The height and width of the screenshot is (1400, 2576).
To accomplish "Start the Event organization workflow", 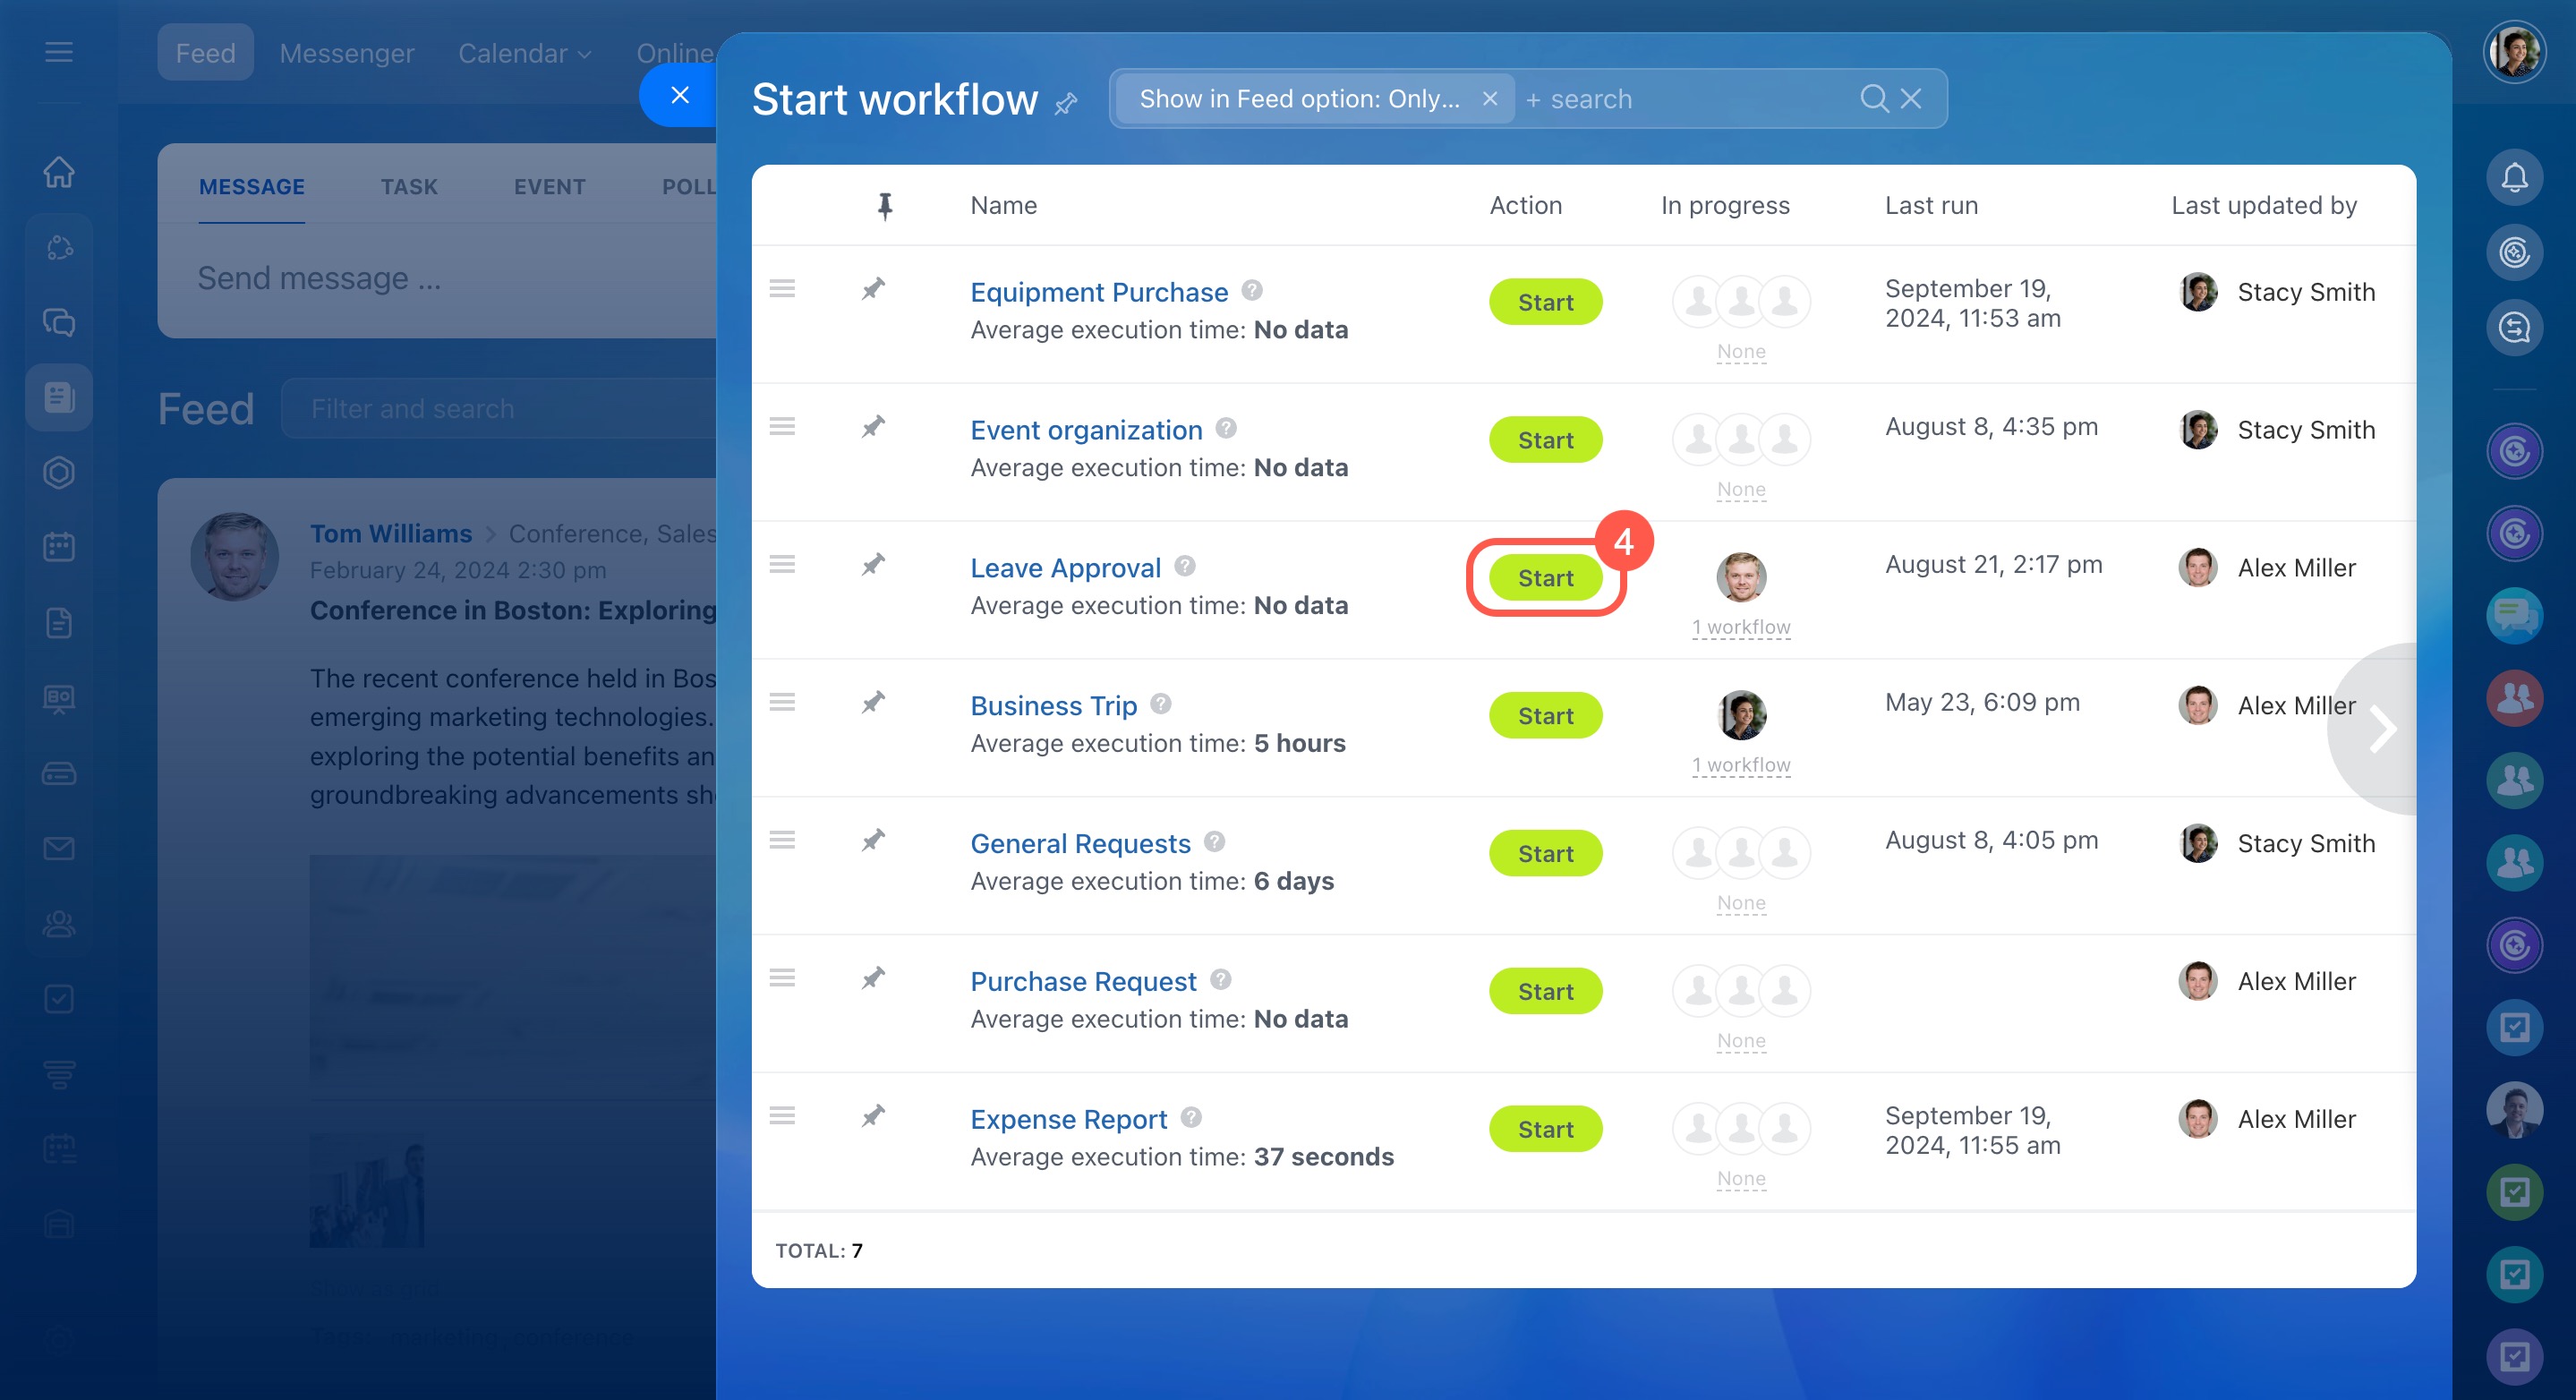I will tap(1545, 440).
